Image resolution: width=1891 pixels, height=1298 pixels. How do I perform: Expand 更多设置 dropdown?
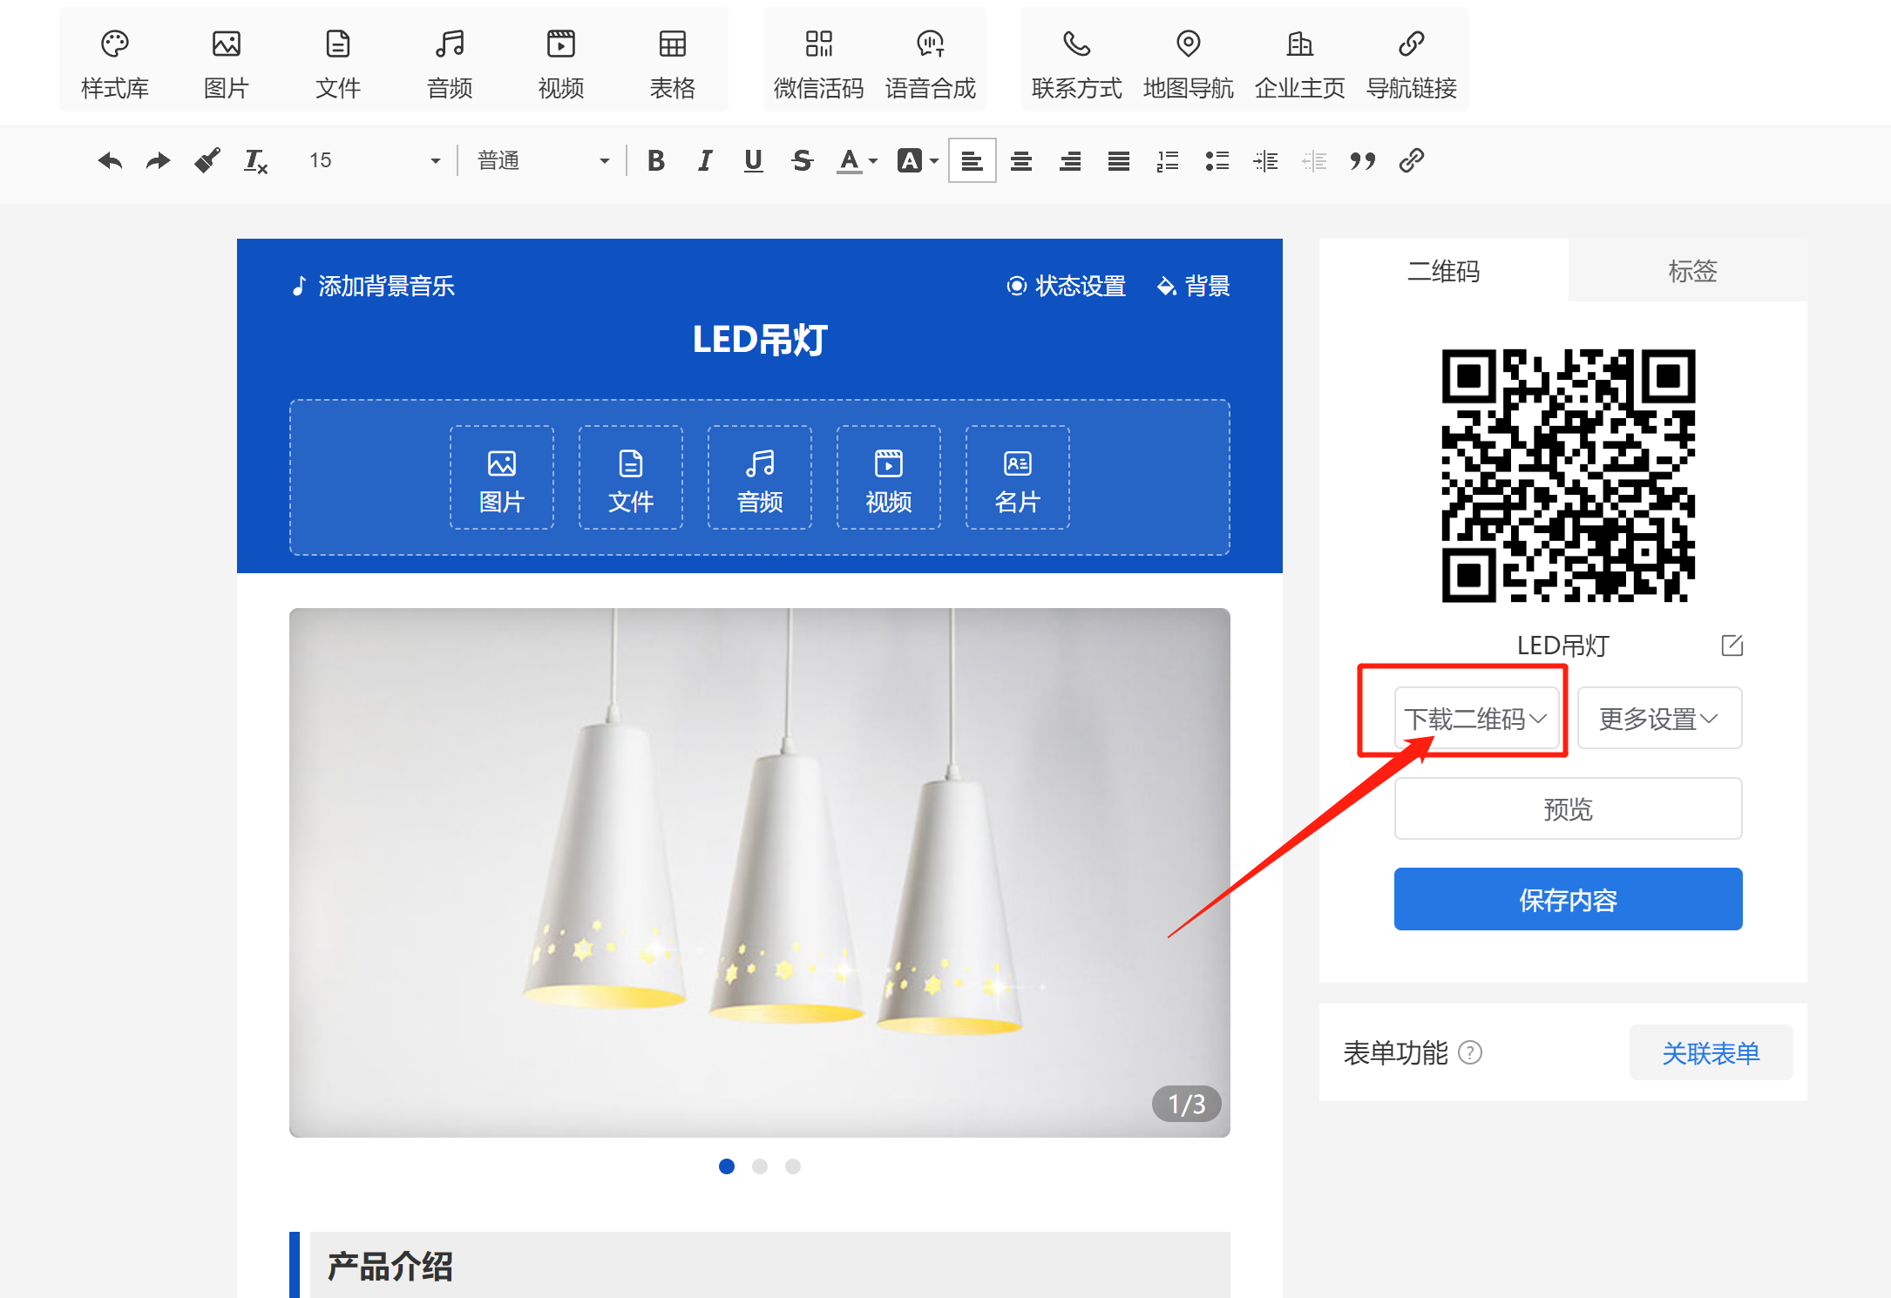pyautogui.click(x=1659, y=718)
